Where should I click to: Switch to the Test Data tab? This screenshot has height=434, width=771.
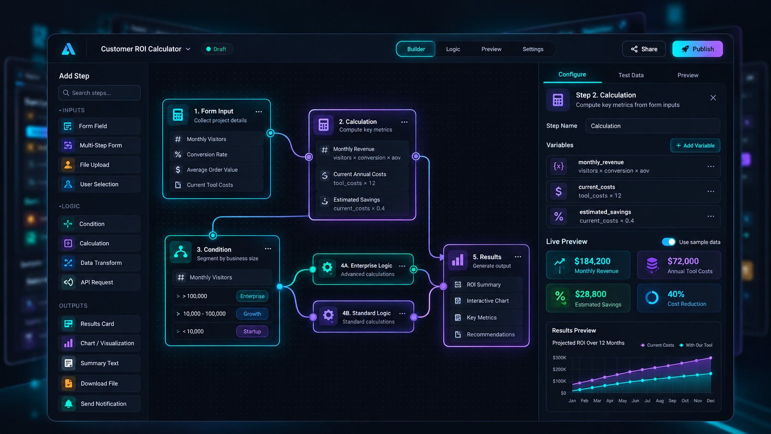(631, 75)
